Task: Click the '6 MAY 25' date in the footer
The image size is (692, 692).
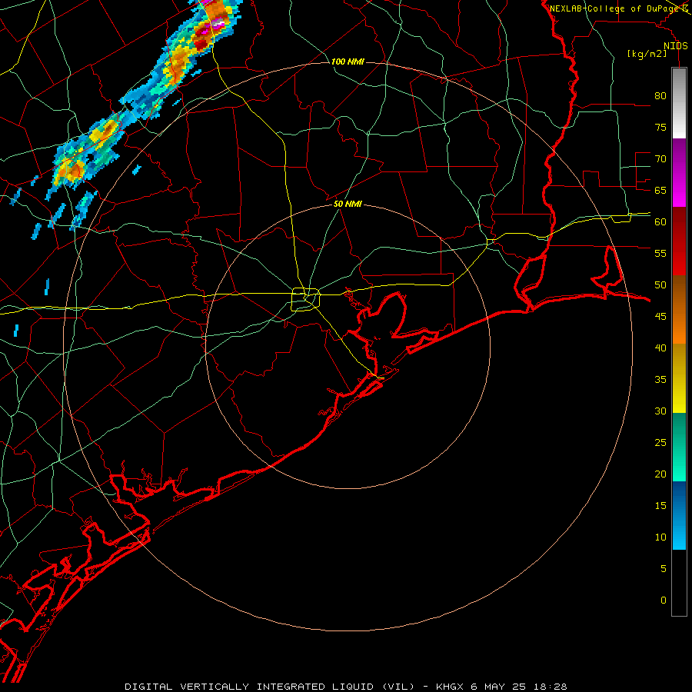Action: click(x=498, y=687)
